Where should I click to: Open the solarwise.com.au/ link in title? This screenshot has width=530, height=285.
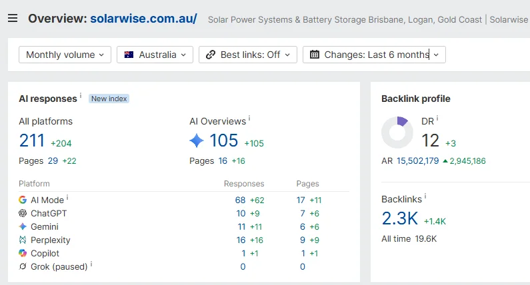coord(143,18)
